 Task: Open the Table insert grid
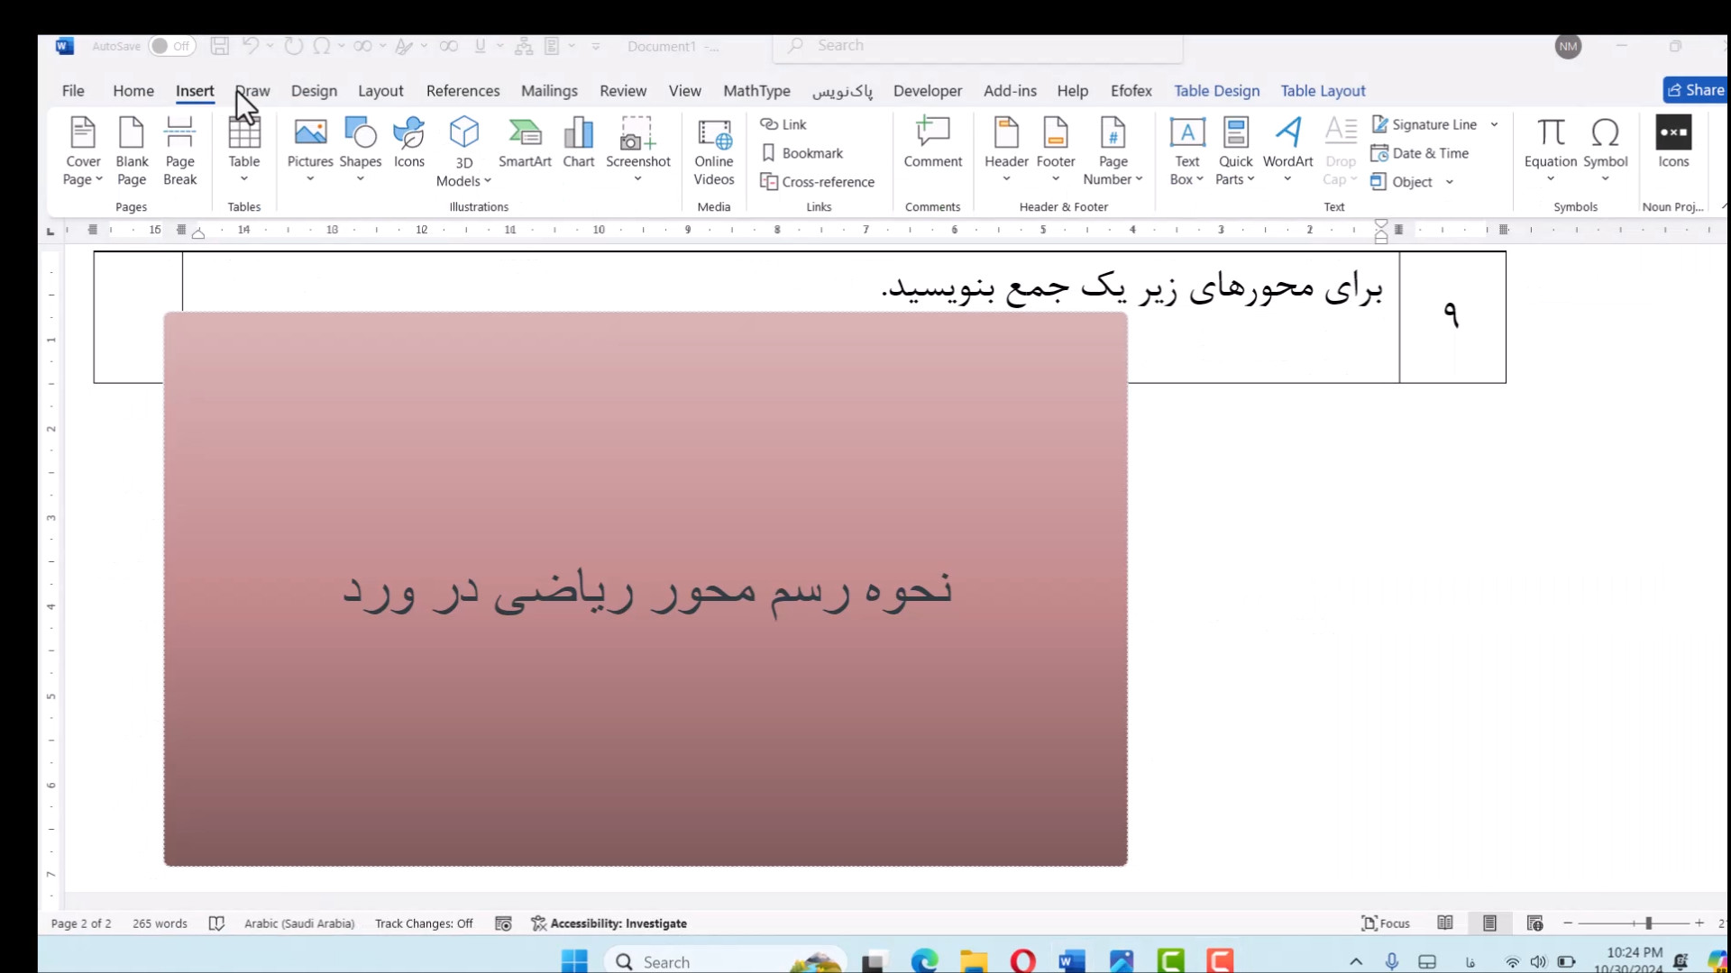243,150
